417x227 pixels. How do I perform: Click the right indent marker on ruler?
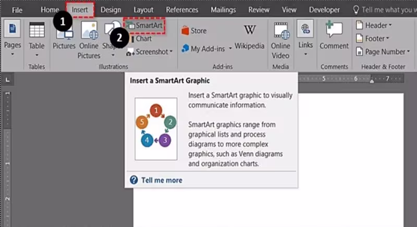click(x=372, y=81)
